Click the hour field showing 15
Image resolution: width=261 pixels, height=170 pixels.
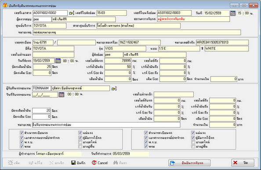[239, 13]
